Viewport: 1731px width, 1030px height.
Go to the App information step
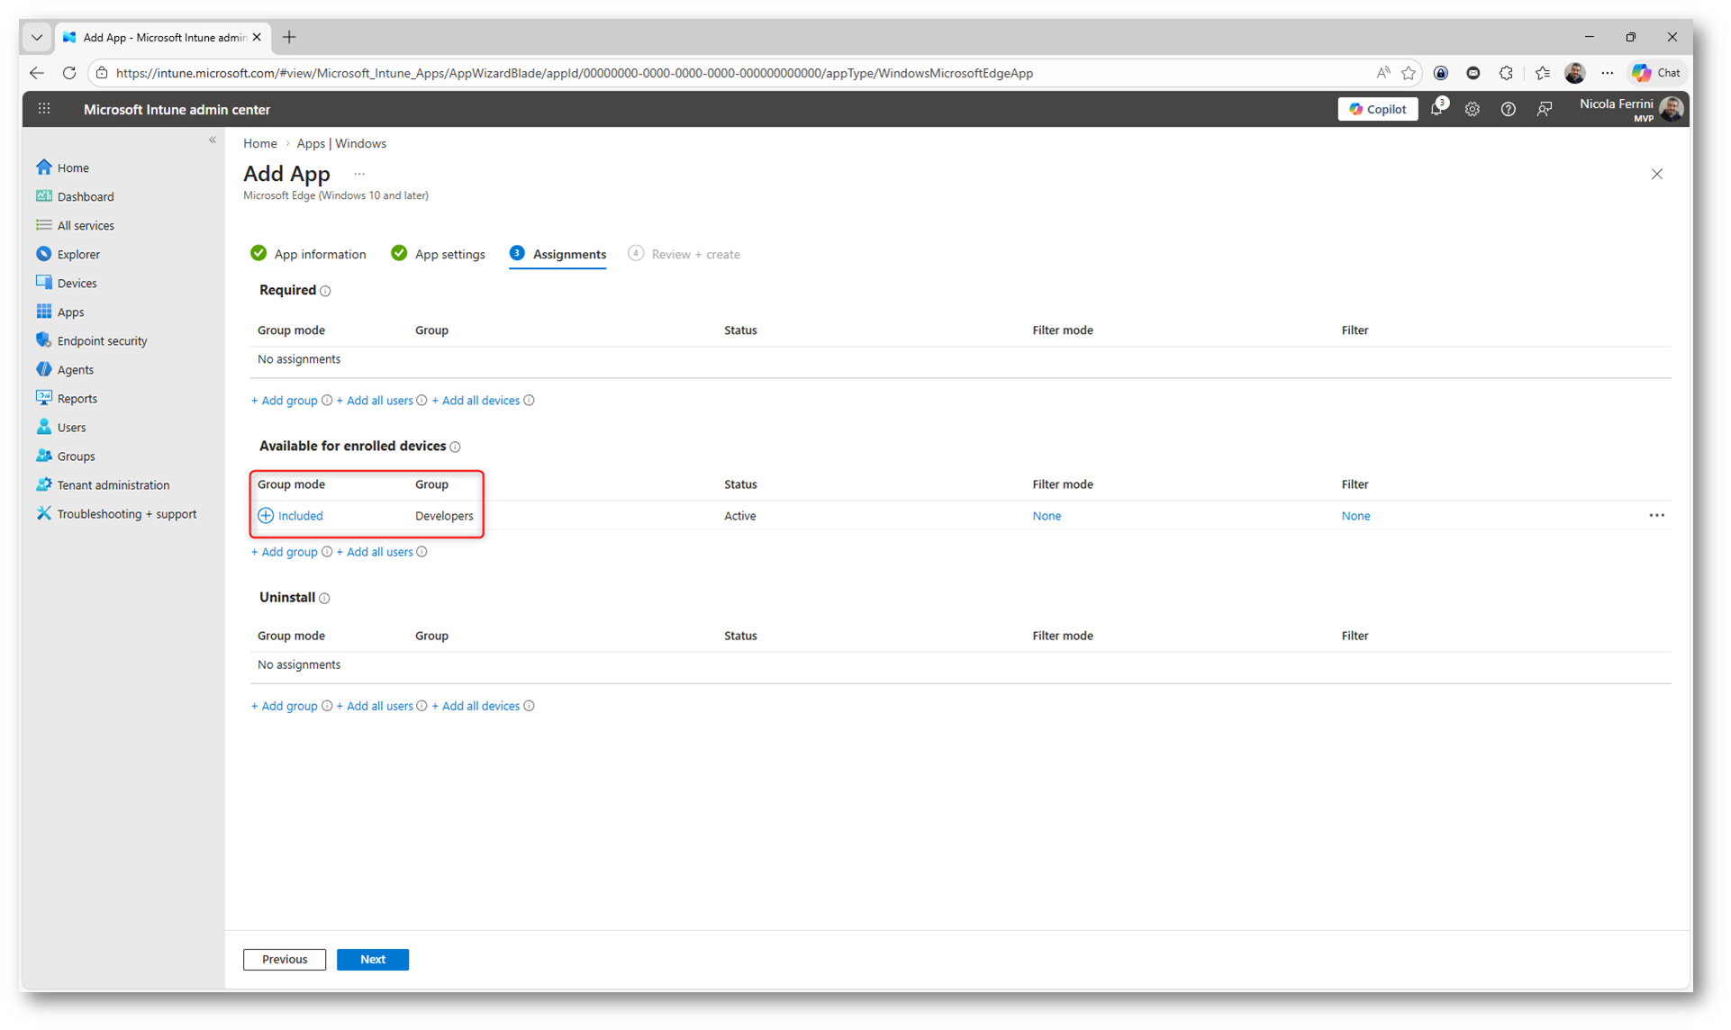(x=309, y=254)
